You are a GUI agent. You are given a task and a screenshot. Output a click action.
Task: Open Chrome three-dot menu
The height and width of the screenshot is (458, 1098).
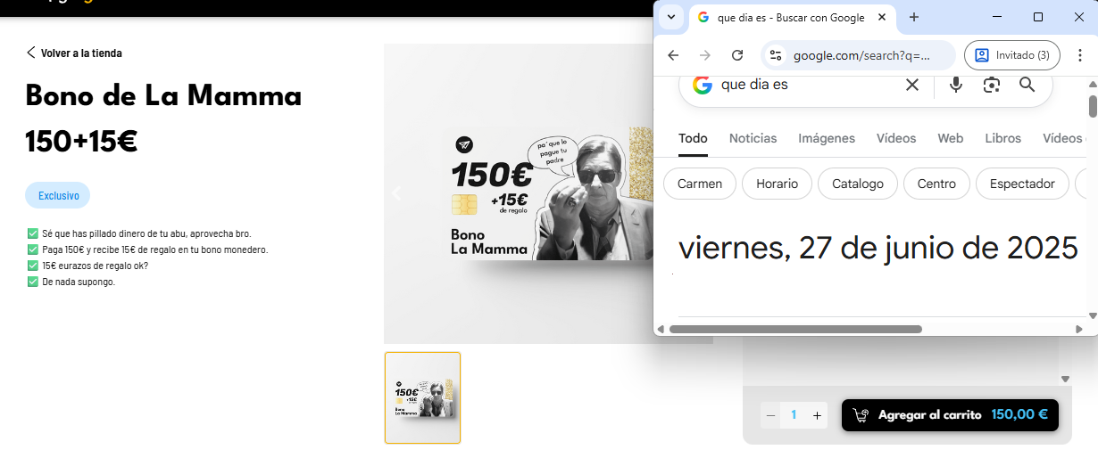pyautogui.click(x=1081, y=55)
